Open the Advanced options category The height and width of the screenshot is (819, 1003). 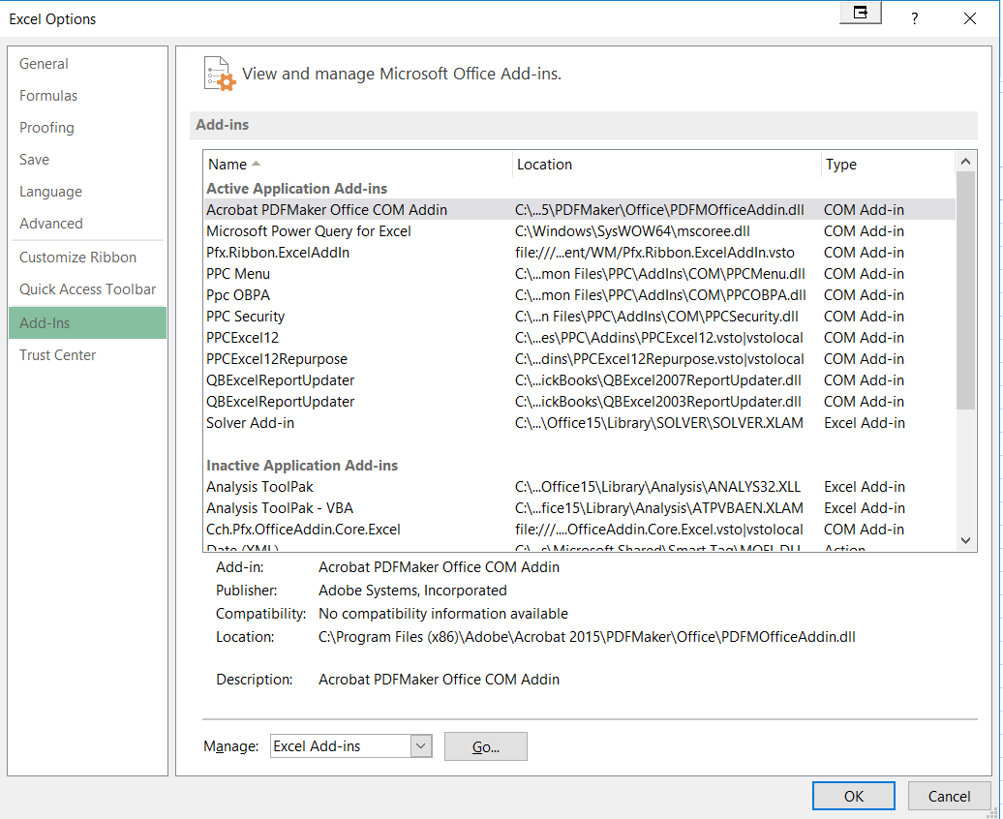pos(51,224)
